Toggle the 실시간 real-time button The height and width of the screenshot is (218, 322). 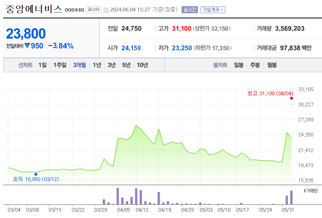[189, 10]
